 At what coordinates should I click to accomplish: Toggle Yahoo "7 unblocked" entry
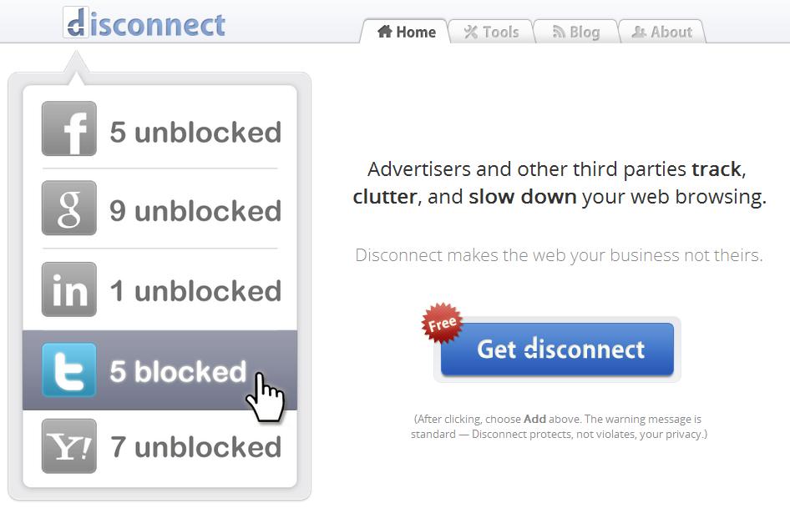click(160, 446)
